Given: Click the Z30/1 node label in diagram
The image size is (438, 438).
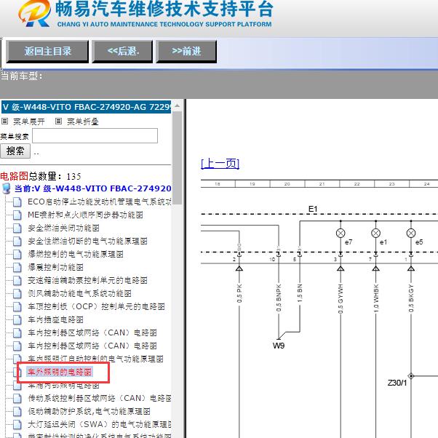Looking at the screenshot, I should (x=397, y=383).
